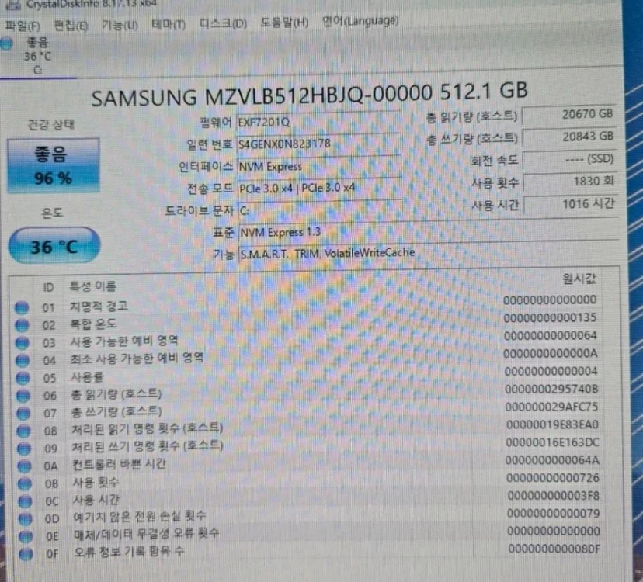The width and height of the screenshot is (643, 582).
Task: Click the drive title SAMSUNG MZVLB512HBJQ-00000 512.1 GB
Action: 310,95
